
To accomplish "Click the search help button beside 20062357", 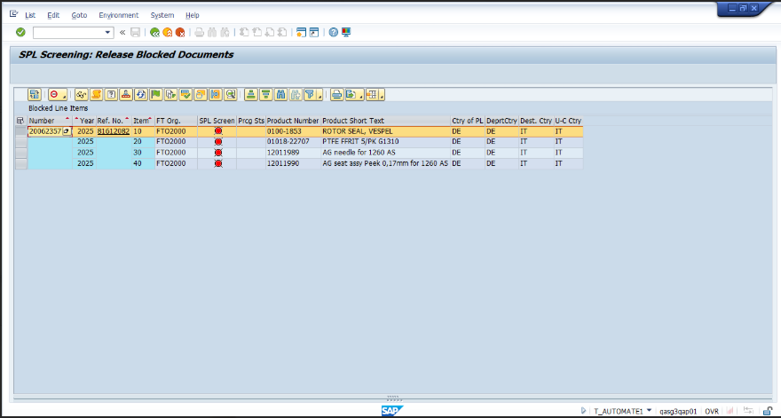I will click(67, 131).
